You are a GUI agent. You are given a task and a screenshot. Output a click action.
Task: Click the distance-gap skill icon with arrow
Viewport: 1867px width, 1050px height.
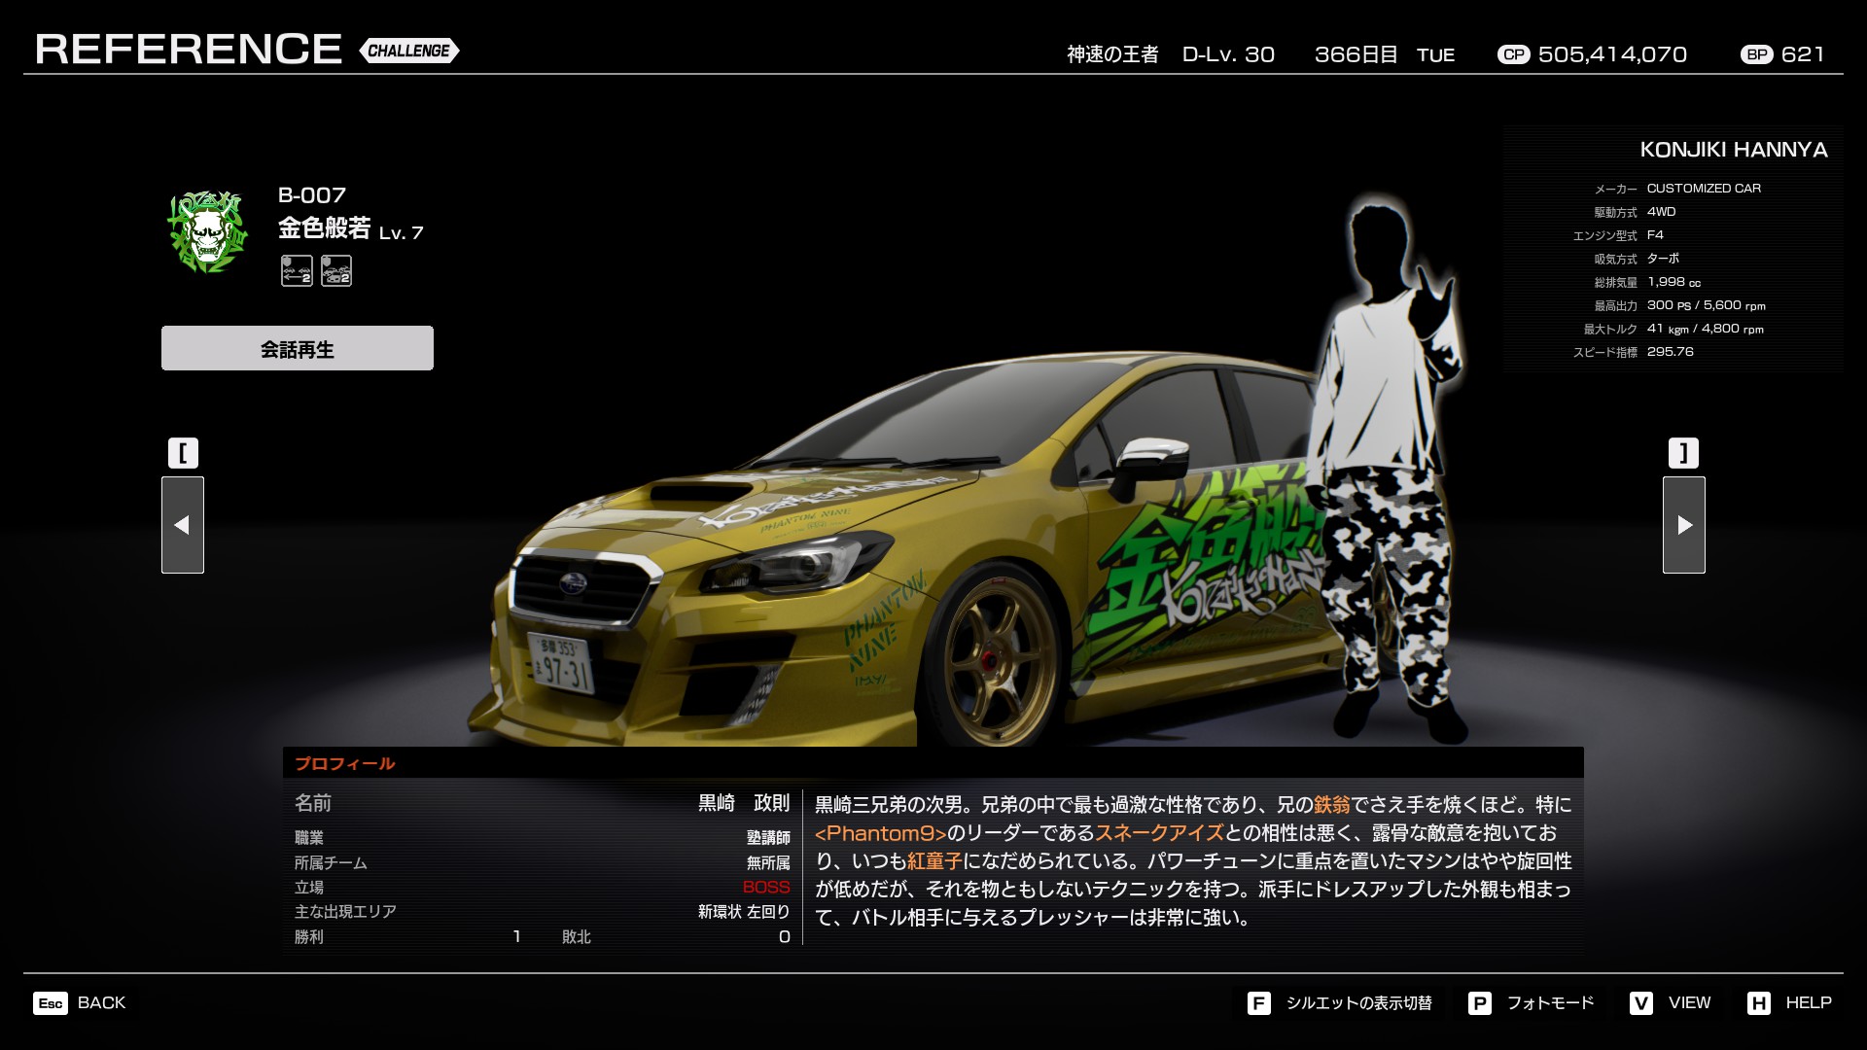297,271
